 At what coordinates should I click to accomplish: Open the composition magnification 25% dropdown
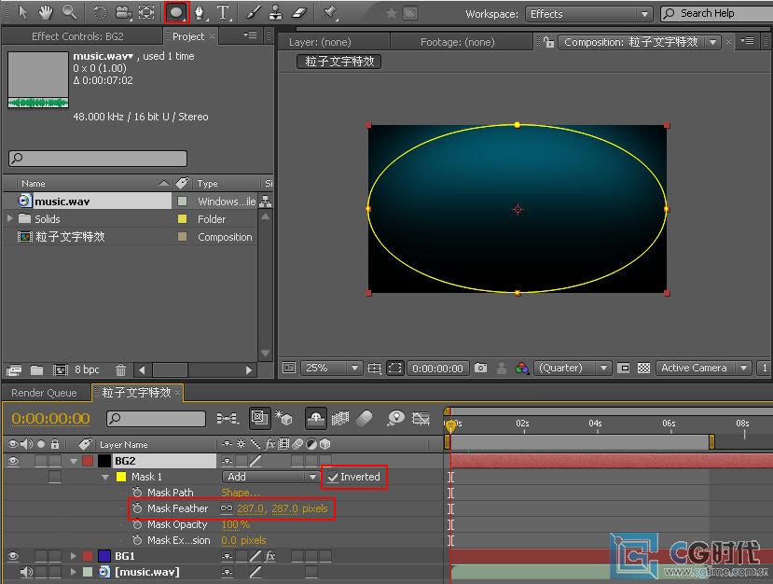(x=330, y=368)
